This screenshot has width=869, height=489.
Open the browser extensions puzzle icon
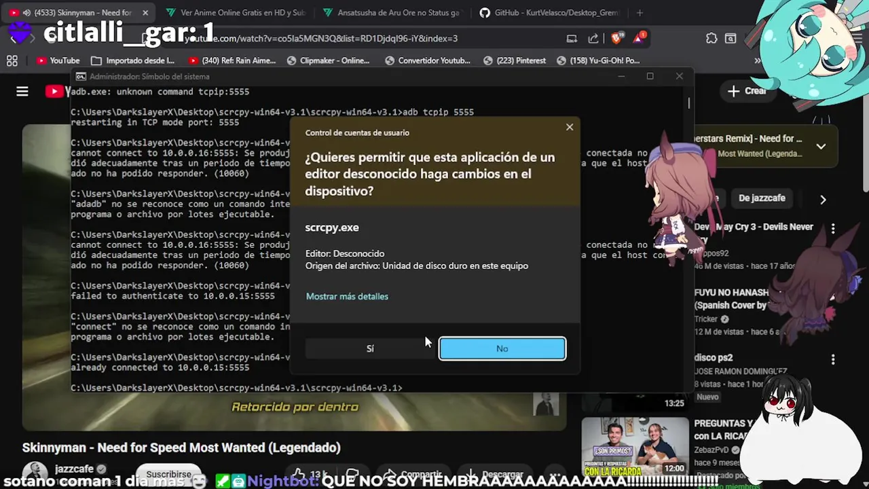pos(711,39)
